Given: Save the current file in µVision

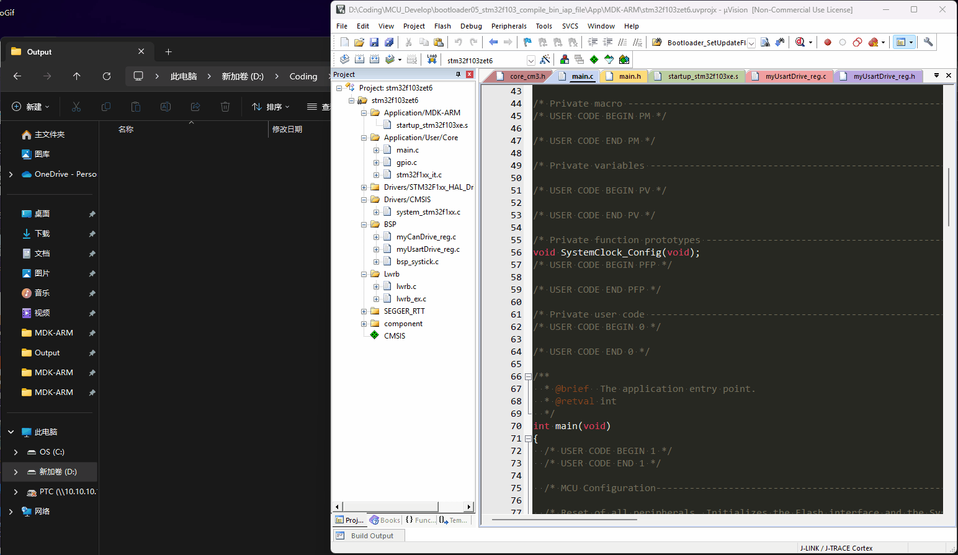Looking at the screenshot, I should [x=374, y=42].
